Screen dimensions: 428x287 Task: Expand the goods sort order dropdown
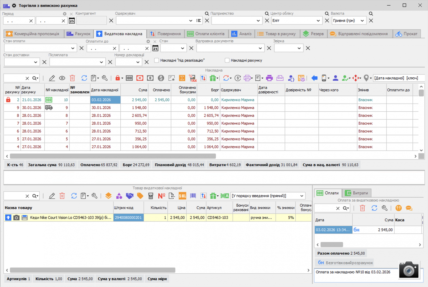[302, 196]
